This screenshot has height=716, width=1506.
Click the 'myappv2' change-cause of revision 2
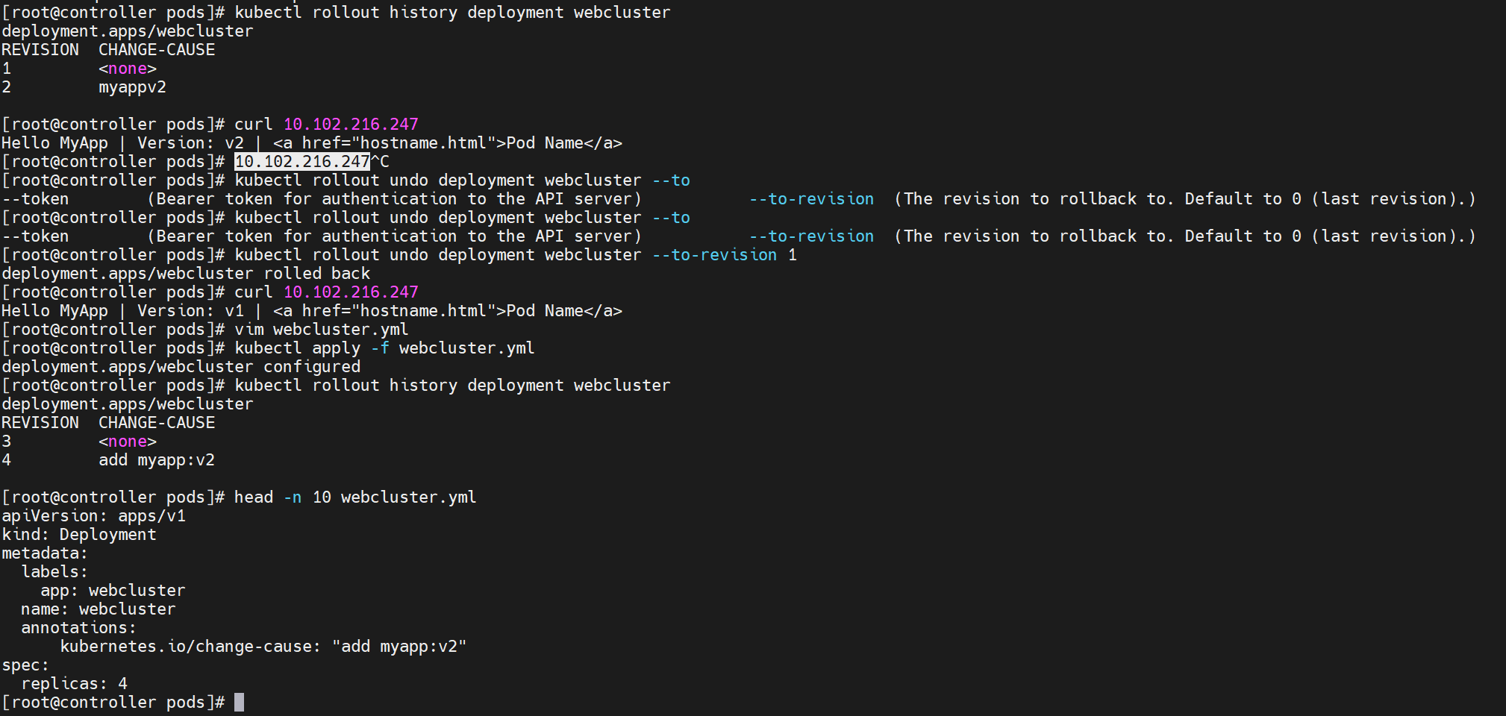coord(132,87)
